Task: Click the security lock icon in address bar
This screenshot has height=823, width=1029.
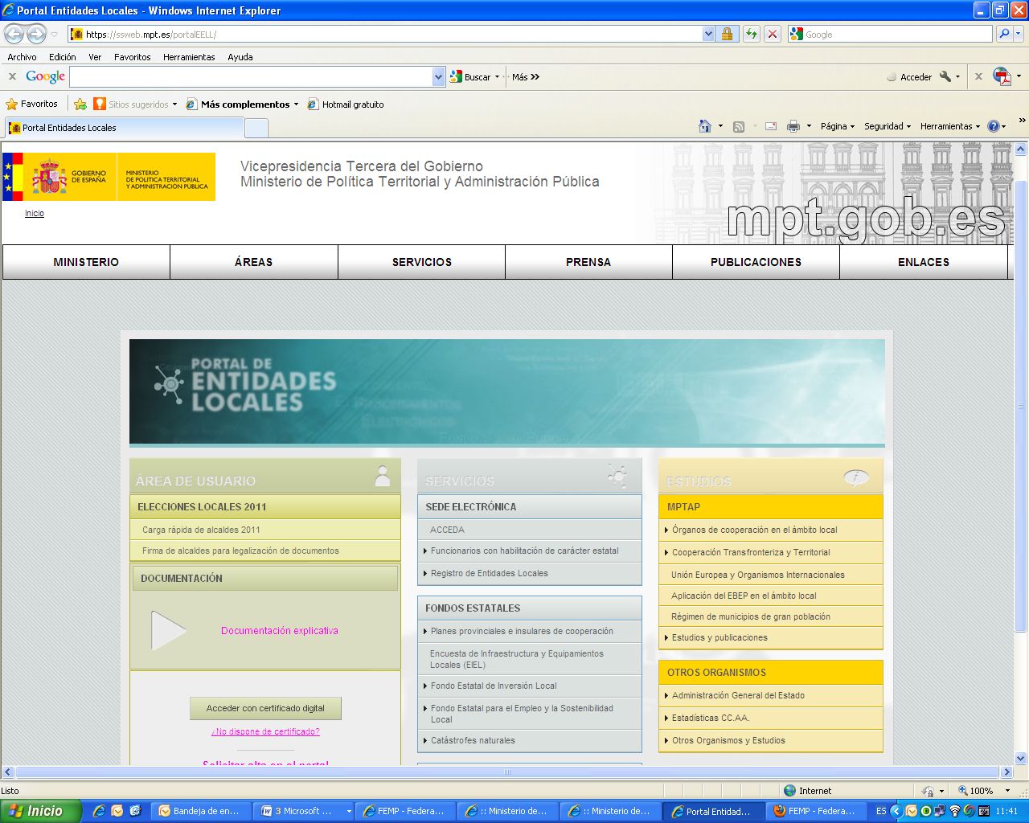Action: pyautogui.click(x=727, y=34)
